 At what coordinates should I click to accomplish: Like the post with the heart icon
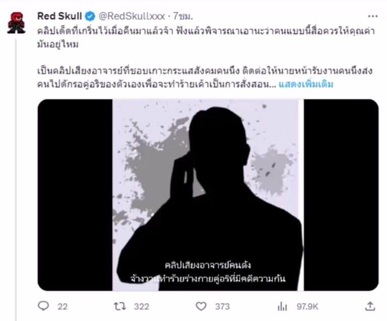coord(201,306)
